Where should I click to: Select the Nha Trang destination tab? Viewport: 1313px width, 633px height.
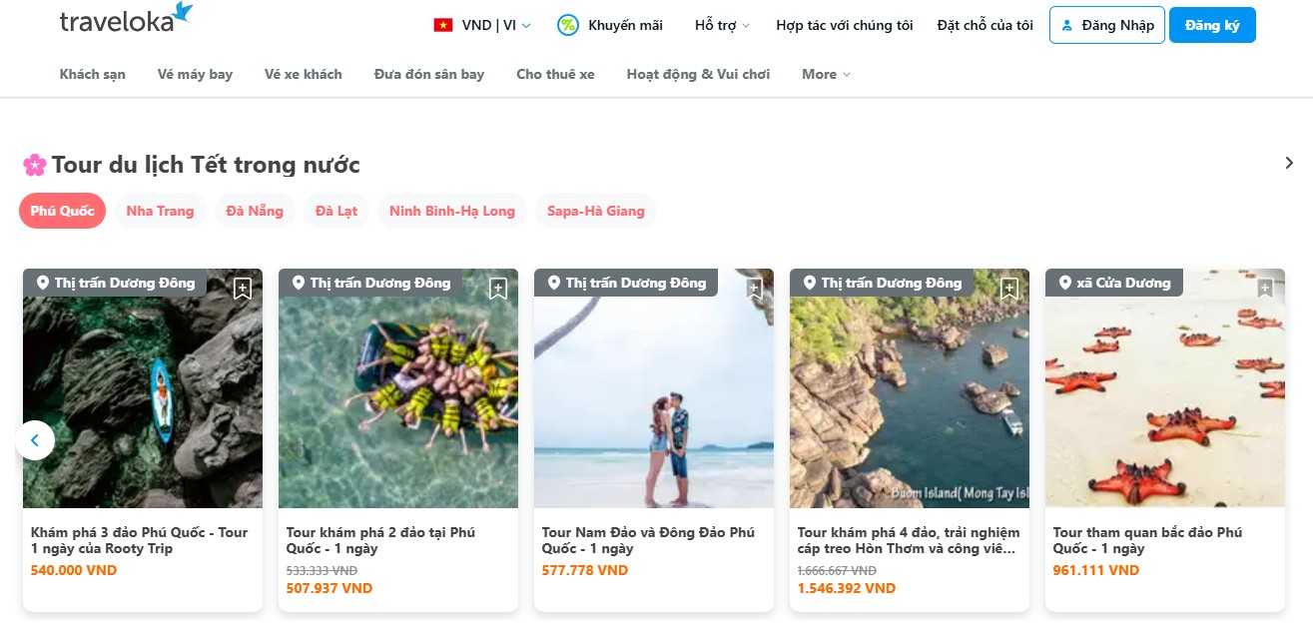[160, 211]
